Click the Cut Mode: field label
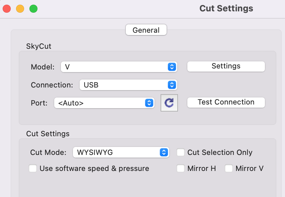 coord(49,152)
